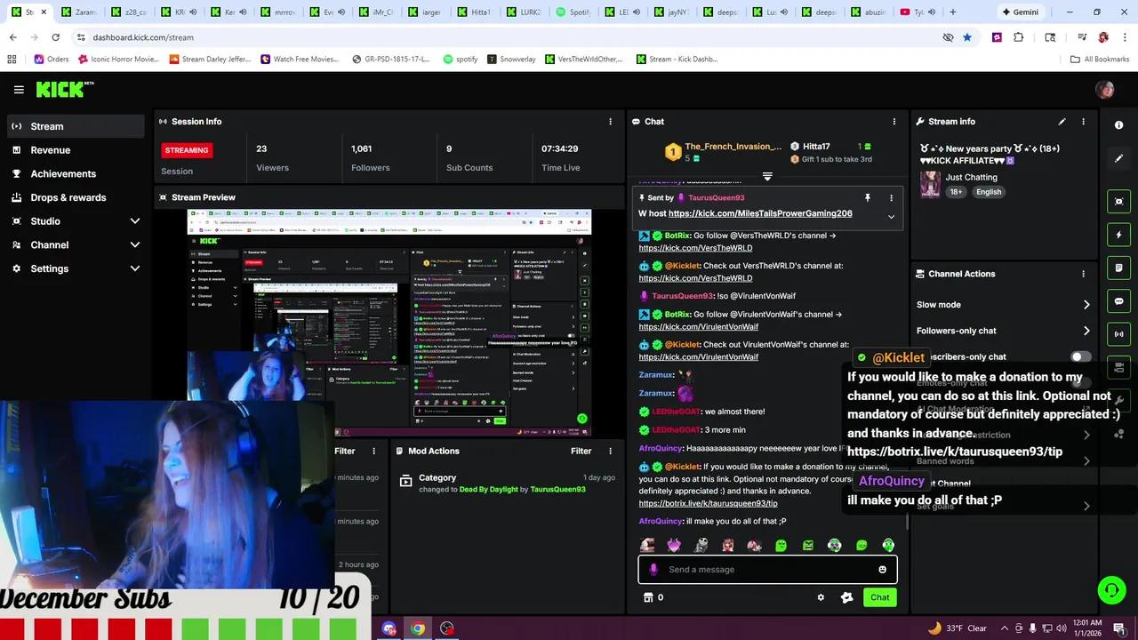Open Chat panel three-dot options
The image size is (1138, 640).
tap(894, 122)
